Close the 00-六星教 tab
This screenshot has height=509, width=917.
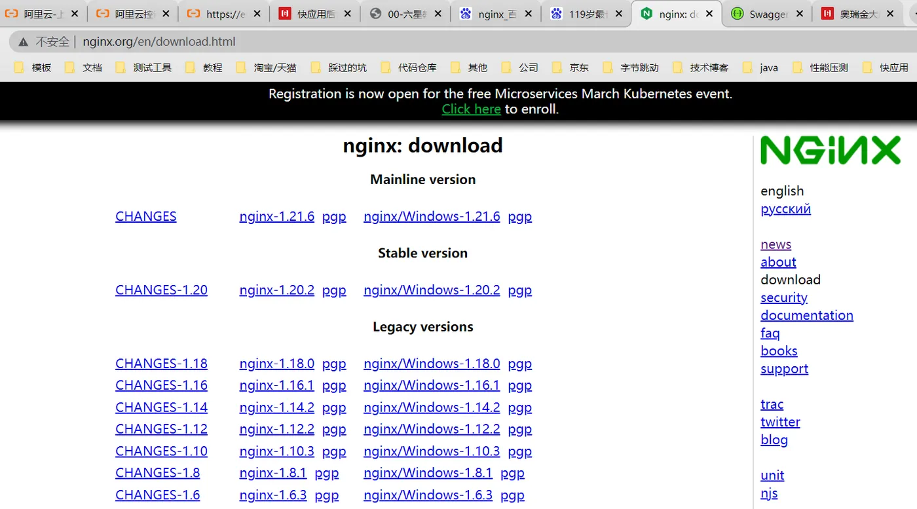pos(437,14)
